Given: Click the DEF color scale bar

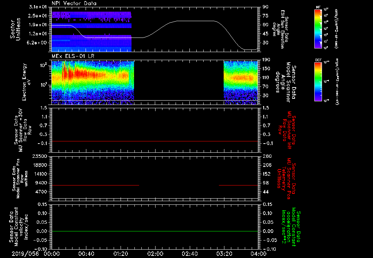Looking at the screenshot, I should click(x=318, y=82).
